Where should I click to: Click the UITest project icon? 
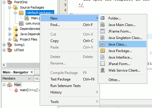(x=10, y=50)
